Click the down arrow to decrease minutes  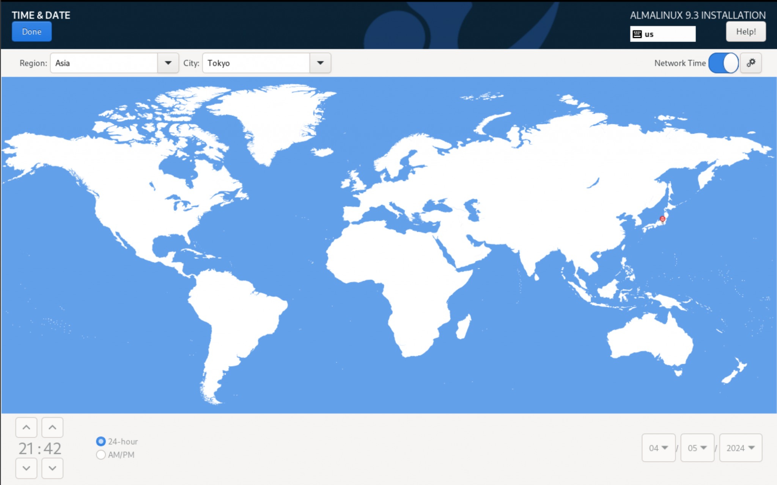click(52, 468)
